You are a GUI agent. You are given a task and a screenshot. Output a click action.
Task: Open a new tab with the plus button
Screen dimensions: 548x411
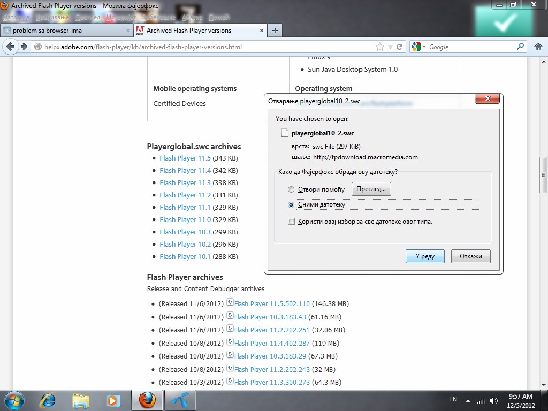tap(275, 31)
